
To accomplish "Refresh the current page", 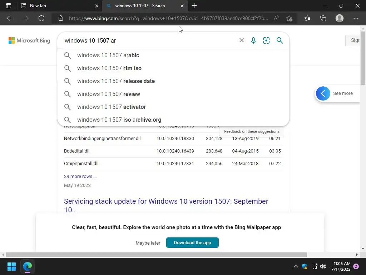I will click(x=41, y=18).
